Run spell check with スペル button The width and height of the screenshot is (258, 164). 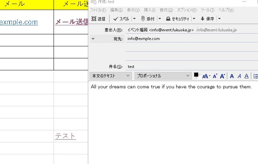[x=121, y=19]
